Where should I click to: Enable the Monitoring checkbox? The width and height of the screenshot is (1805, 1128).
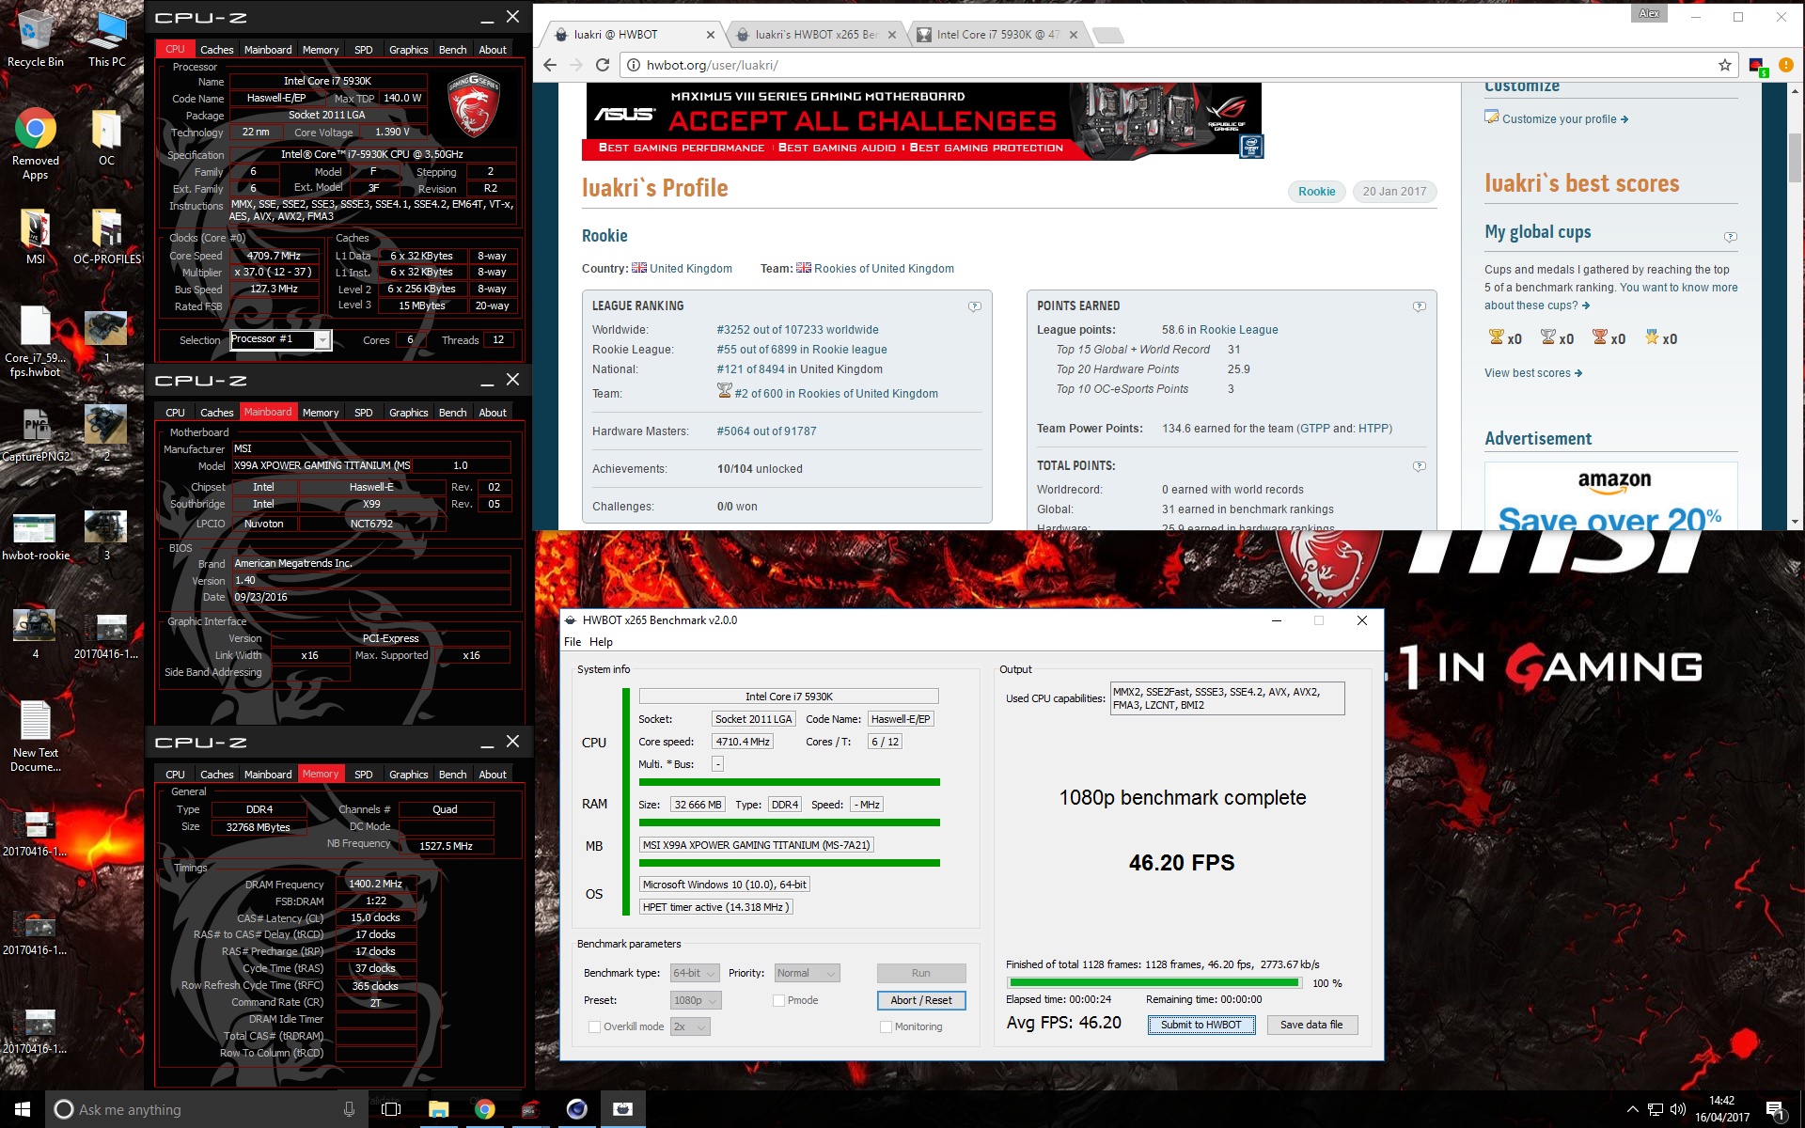click(x=886, y=1026)
